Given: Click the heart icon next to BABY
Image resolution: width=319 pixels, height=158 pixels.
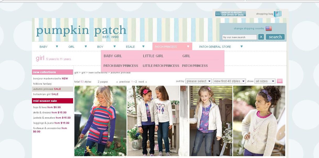Looking at the screenshot, I should (x=57, y=46).
